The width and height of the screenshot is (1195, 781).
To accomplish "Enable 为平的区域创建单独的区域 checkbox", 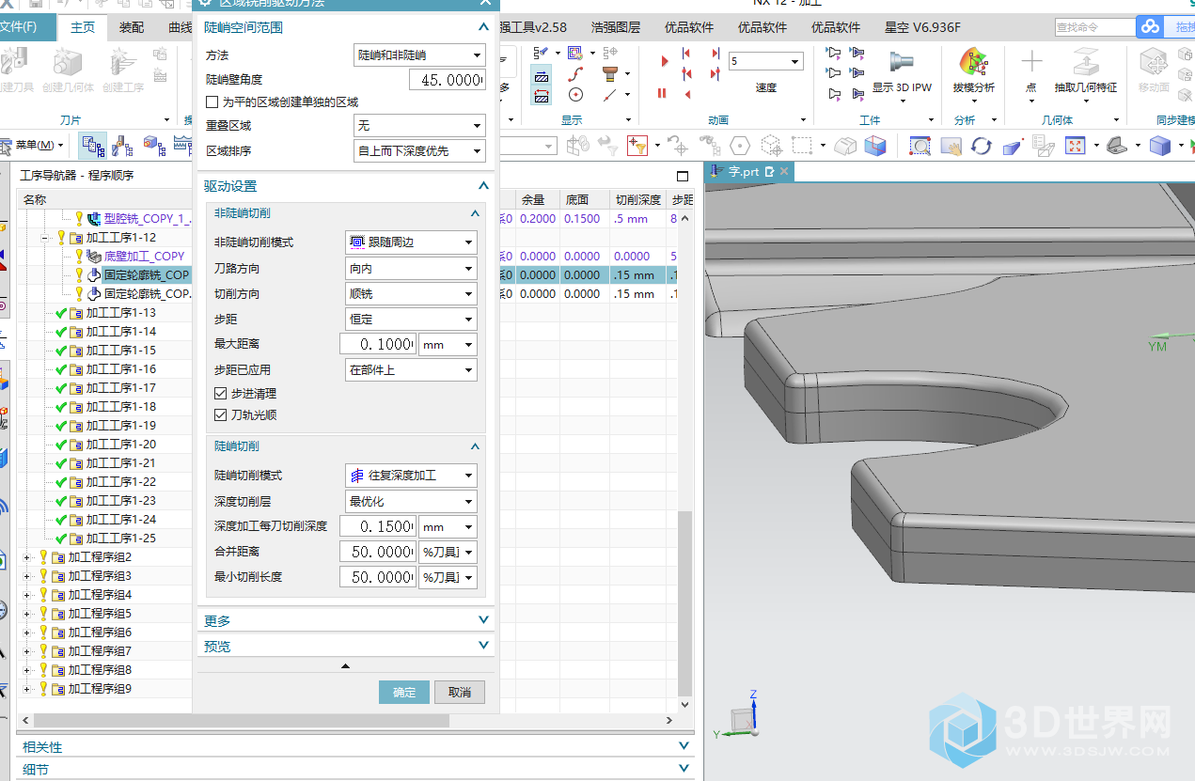I will [212, 102].
